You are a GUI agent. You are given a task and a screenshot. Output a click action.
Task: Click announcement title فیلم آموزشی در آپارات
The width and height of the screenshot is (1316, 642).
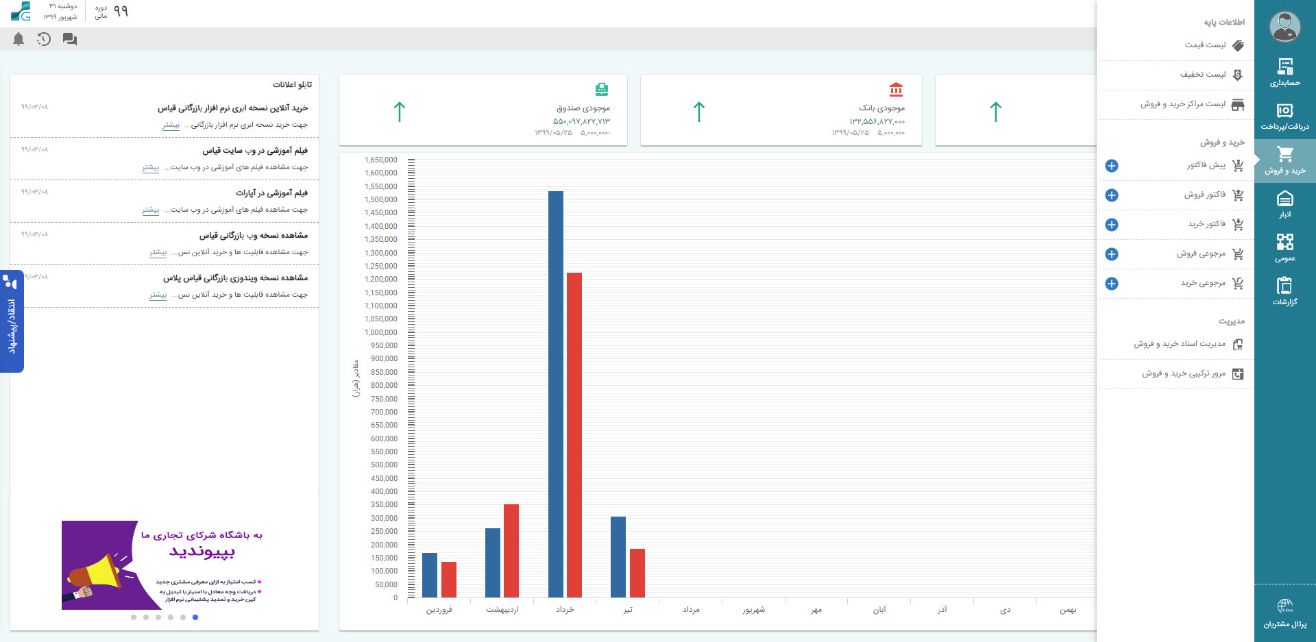(272, 193)
